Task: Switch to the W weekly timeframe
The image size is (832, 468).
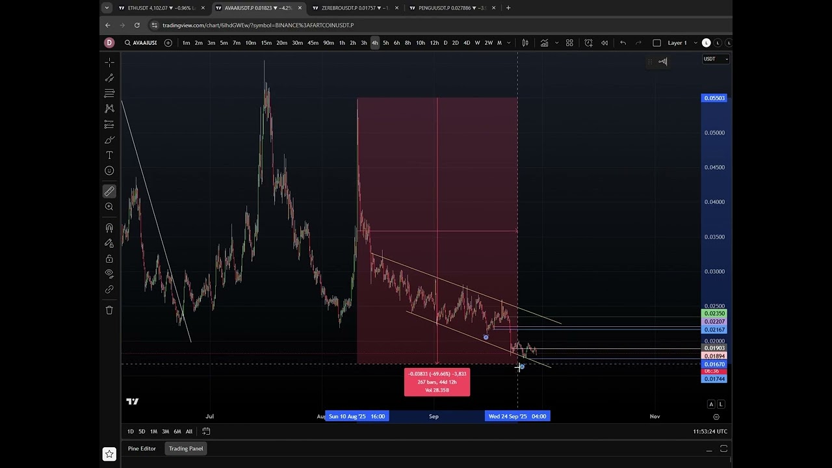Action: tap(477, 43)
